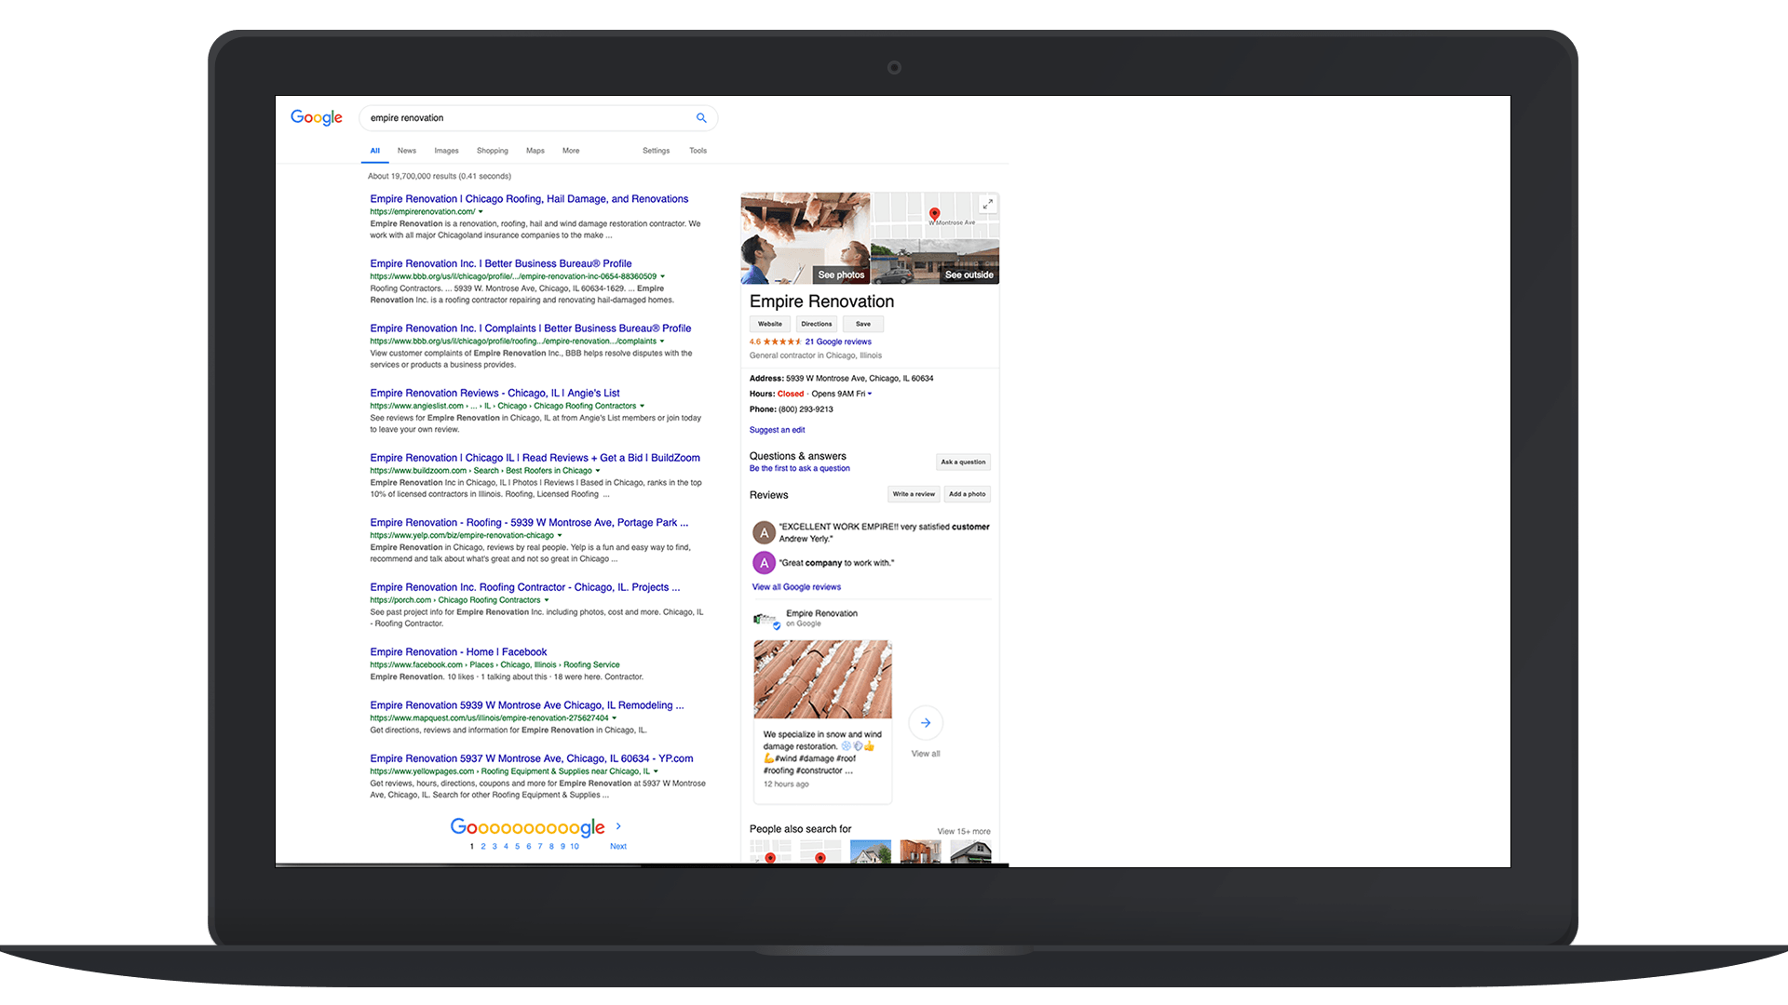Image resolution: width=1788 pixels, height=1005 pixels.
Task: Open dropdown arrow next to angieslist.com URL
Action: (643, 407)
